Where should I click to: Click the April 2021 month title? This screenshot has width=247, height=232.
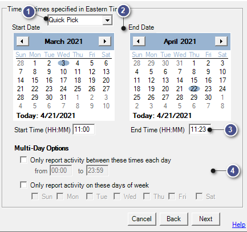click(180, 42)
